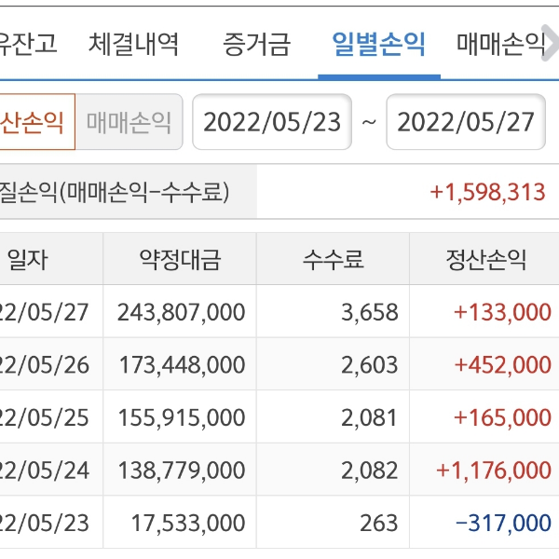Select the 05/27 row amount 243,807,000
559x559 pixels.
tap(181, 312)
